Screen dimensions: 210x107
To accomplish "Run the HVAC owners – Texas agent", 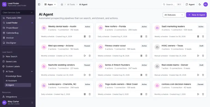I will pos(198,56).
